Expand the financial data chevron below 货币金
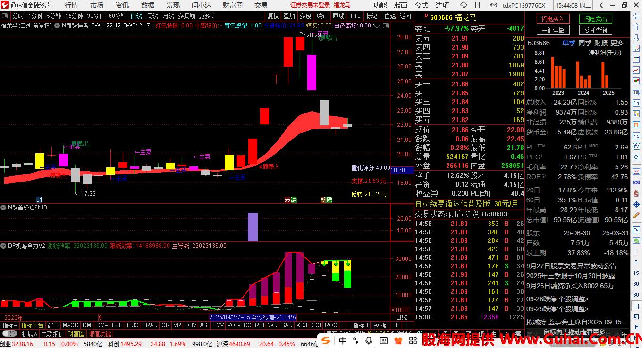 (577, 140)
